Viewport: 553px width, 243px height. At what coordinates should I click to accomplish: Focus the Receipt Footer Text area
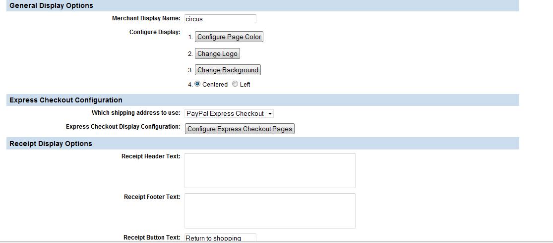click(270, 211)
